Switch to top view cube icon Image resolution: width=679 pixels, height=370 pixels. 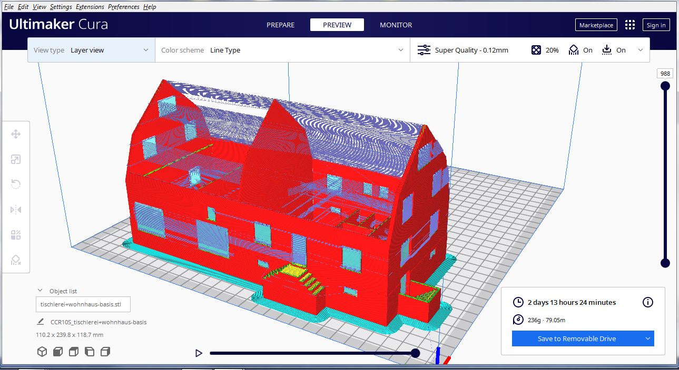coord(74,352)
